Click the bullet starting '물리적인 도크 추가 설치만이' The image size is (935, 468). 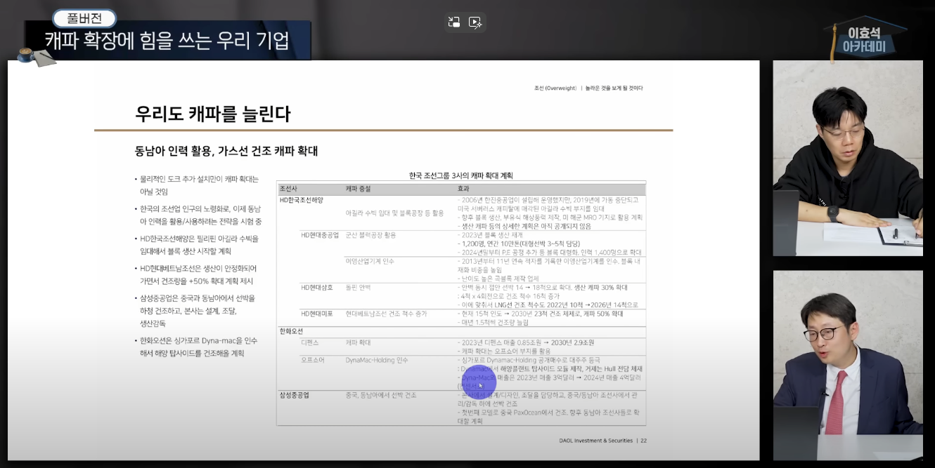tap(198, 185)
